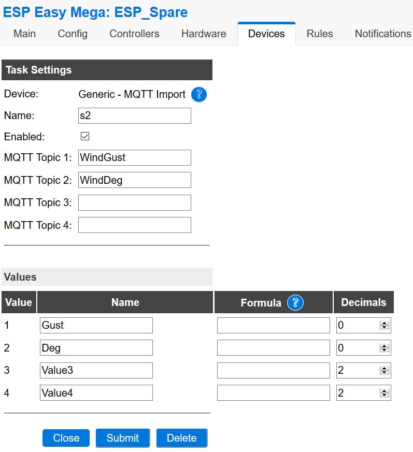
Task: Close the task settings page
Action: (x=66, y=438)
